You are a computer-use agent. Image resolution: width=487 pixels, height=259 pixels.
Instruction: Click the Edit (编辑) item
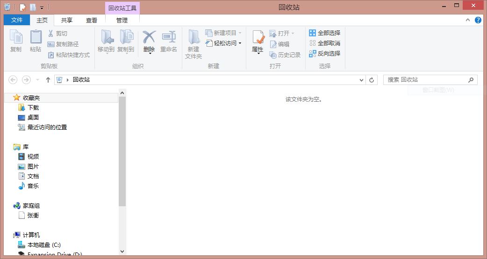[x=279, y=44]
